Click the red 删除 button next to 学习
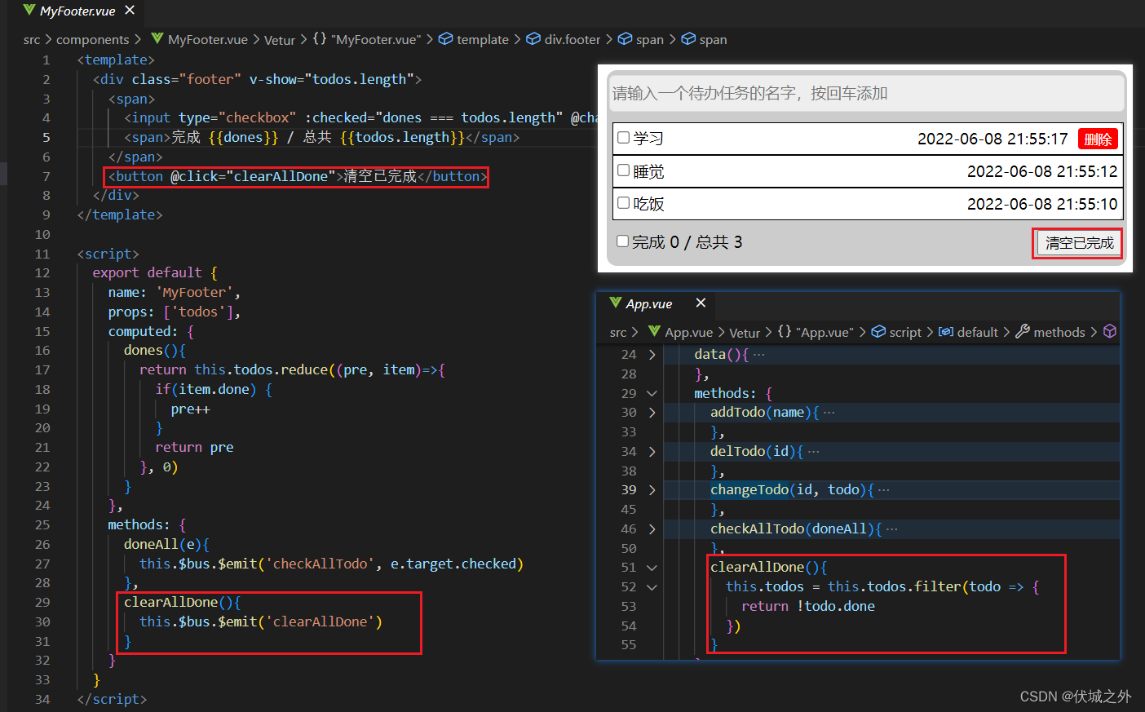1145x712 pixels. coord(1098,138)
